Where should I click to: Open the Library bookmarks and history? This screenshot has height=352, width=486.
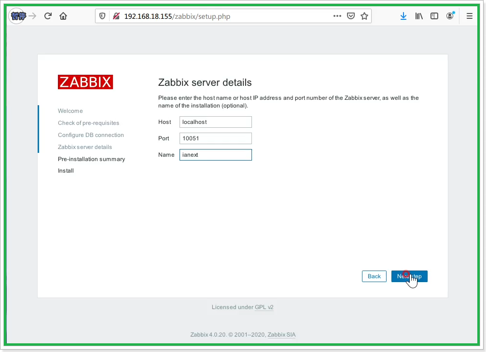coord(419,16)
